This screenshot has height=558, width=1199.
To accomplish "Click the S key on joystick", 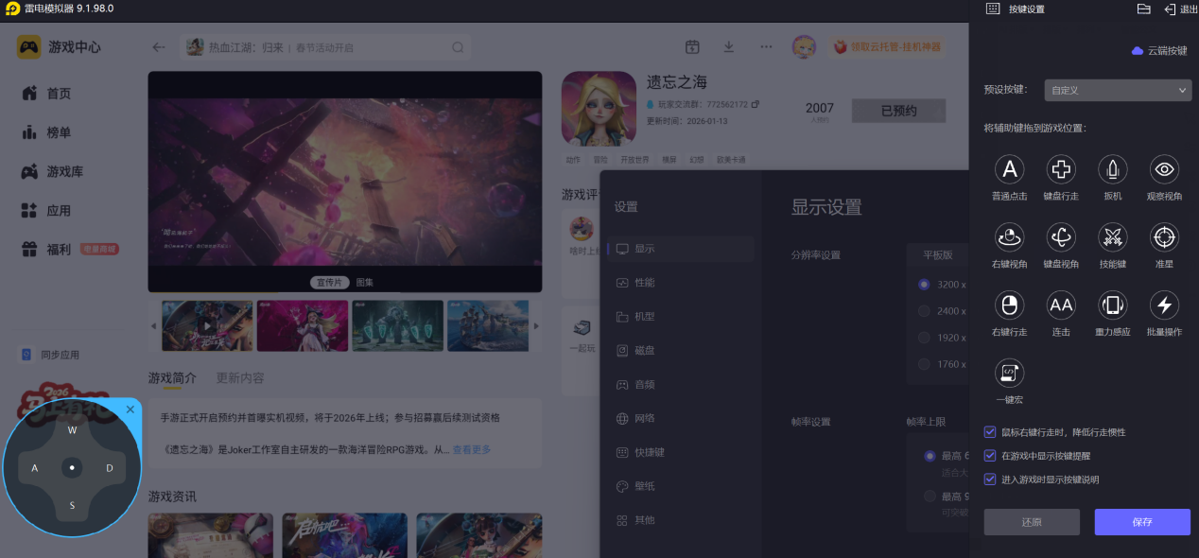I will (x=72, y=506).
